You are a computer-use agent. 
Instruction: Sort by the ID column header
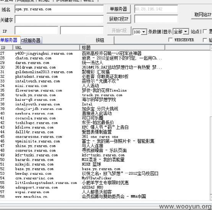click(x=7, y=48)
